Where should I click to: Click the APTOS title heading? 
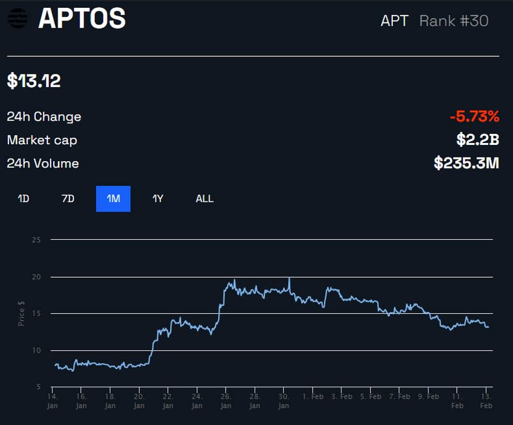[x=82, y=18]
